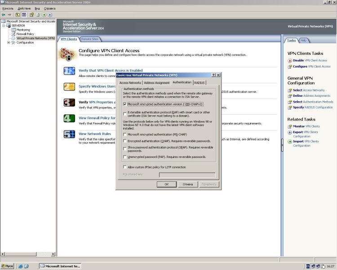Click the Monitoring node icon
The height and width of the screenshot is (270, 337).
coord(13,30)
